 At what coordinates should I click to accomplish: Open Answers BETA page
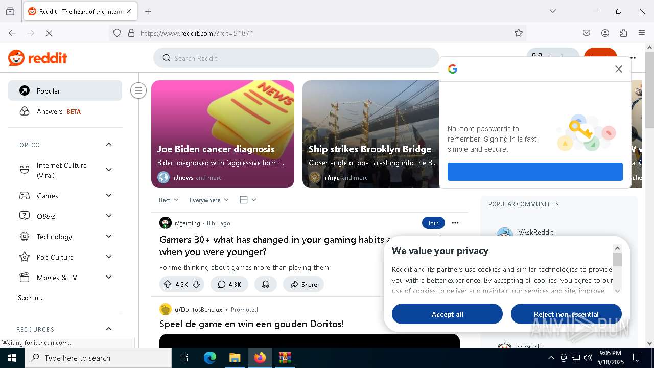(x=65, y=111)
